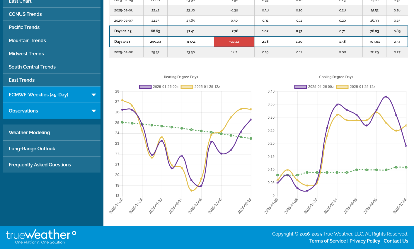Expand the ECMWF-Weeklies (45-Day) dropdown arrow
This screenshot has width=414, height=249.
pyautogui.click(x=94, y=95)
